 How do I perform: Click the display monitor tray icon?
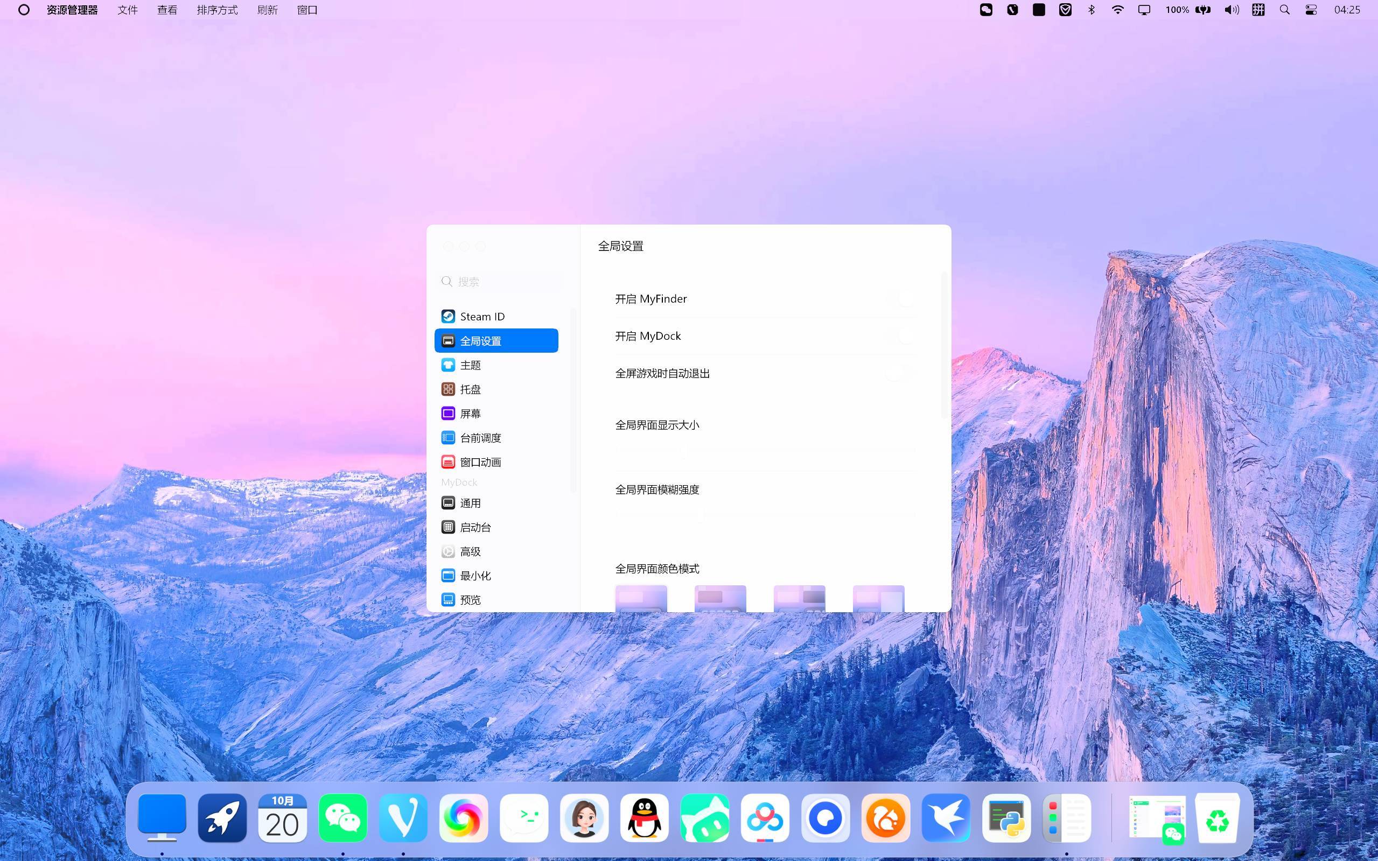coord(1144,10)
